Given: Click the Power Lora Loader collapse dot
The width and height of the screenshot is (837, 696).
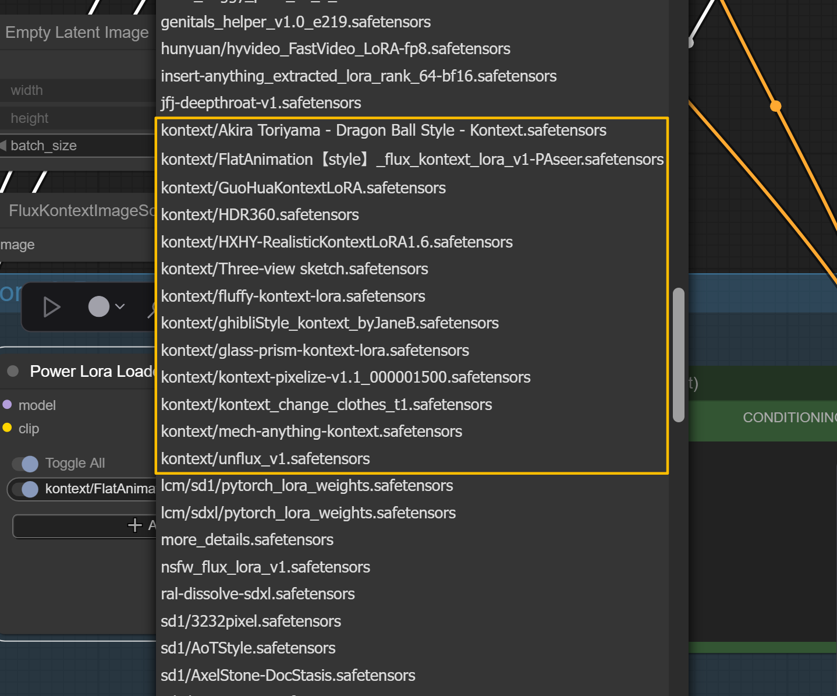Looking at the screenshot, I should tap(13, 371).
